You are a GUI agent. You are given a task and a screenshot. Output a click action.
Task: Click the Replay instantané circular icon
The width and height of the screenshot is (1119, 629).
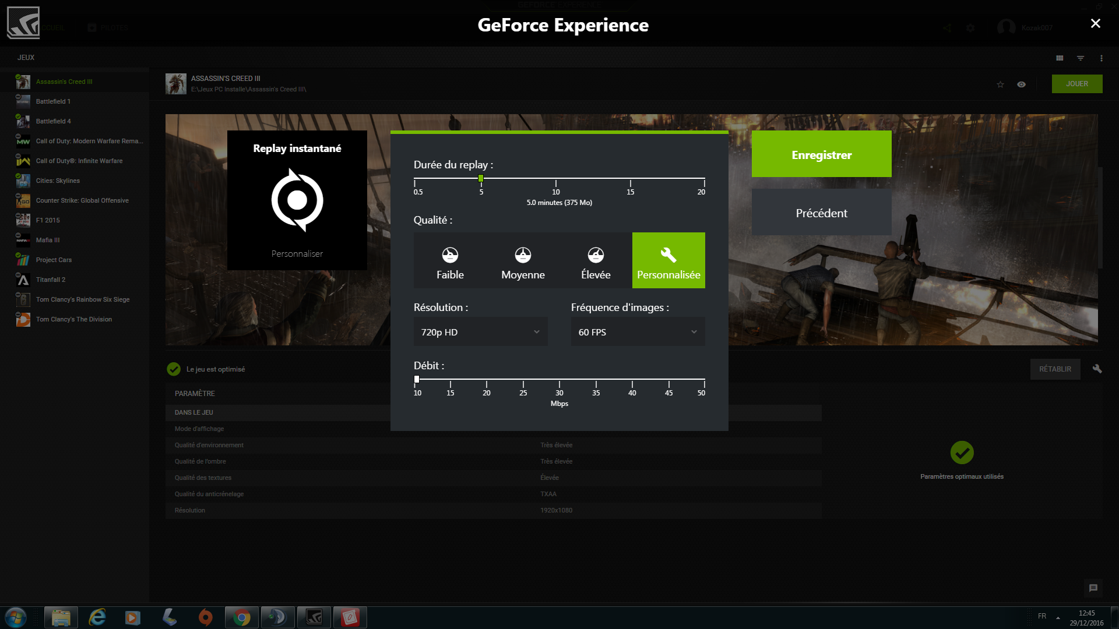297,200
